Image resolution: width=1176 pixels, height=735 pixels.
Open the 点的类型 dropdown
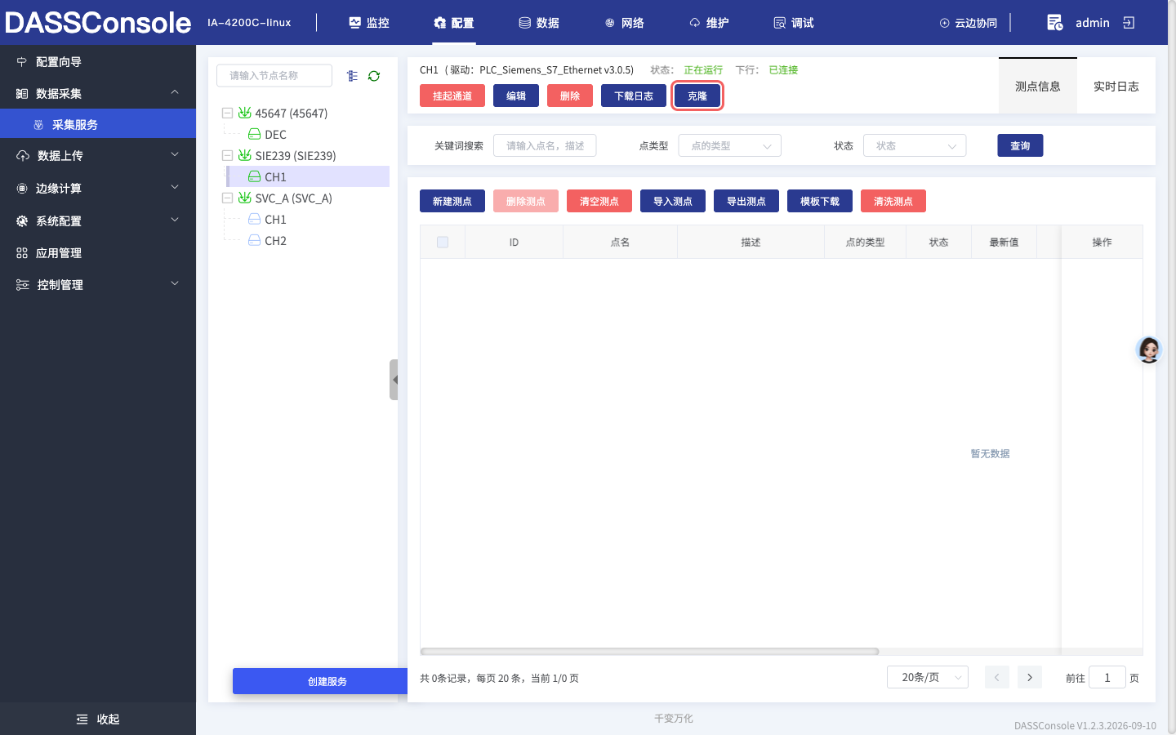pos(729,145)
